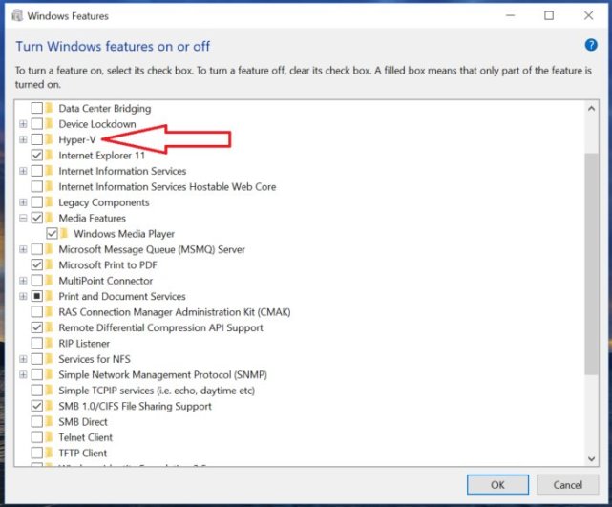612x507 pixels.
Task: Expand Microsoft Message Queue (MSMQ) Server
Action: pos(23,249)
